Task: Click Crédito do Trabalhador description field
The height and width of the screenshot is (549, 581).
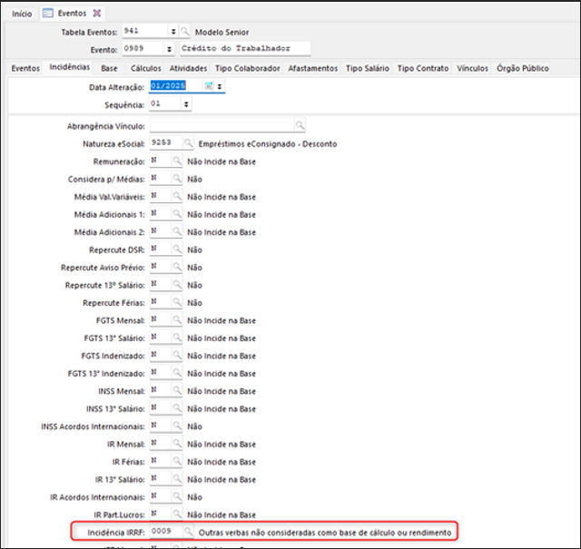Action: tap(245, 48)
